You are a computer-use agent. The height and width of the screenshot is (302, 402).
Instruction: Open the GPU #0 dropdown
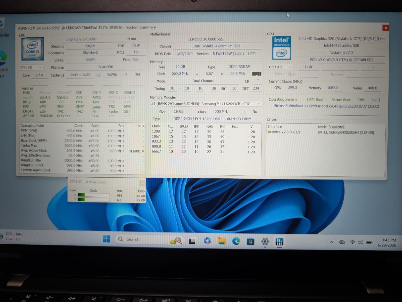tap(280, 67)
